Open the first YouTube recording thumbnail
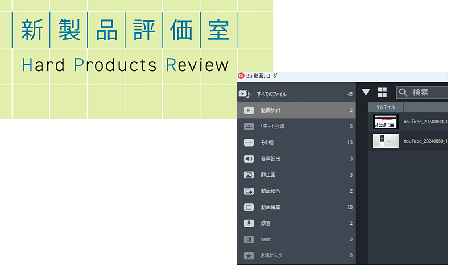 (x=386, y=122)
